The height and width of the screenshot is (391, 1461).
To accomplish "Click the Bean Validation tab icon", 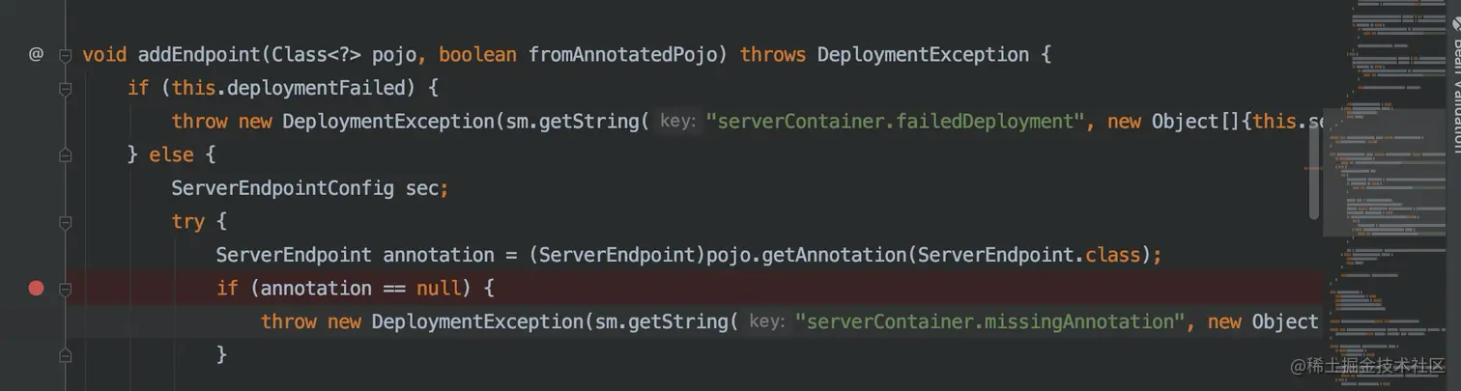I will (1455, 23).
